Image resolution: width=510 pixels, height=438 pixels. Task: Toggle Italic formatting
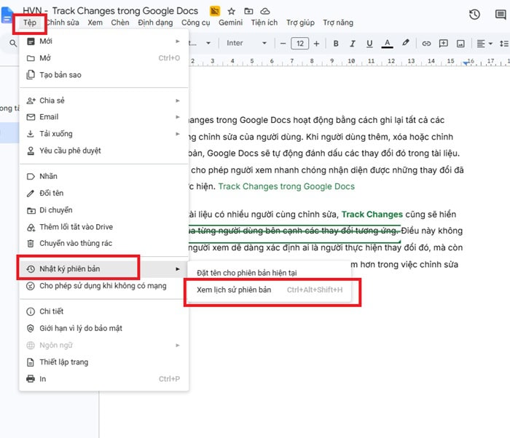click(353, 43)
